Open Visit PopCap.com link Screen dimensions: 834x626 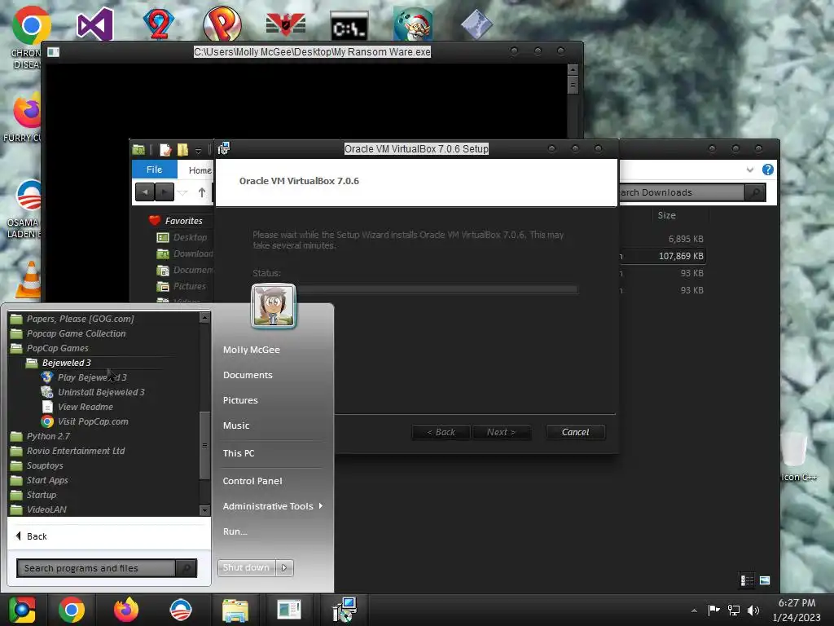(x=93, y=421)
